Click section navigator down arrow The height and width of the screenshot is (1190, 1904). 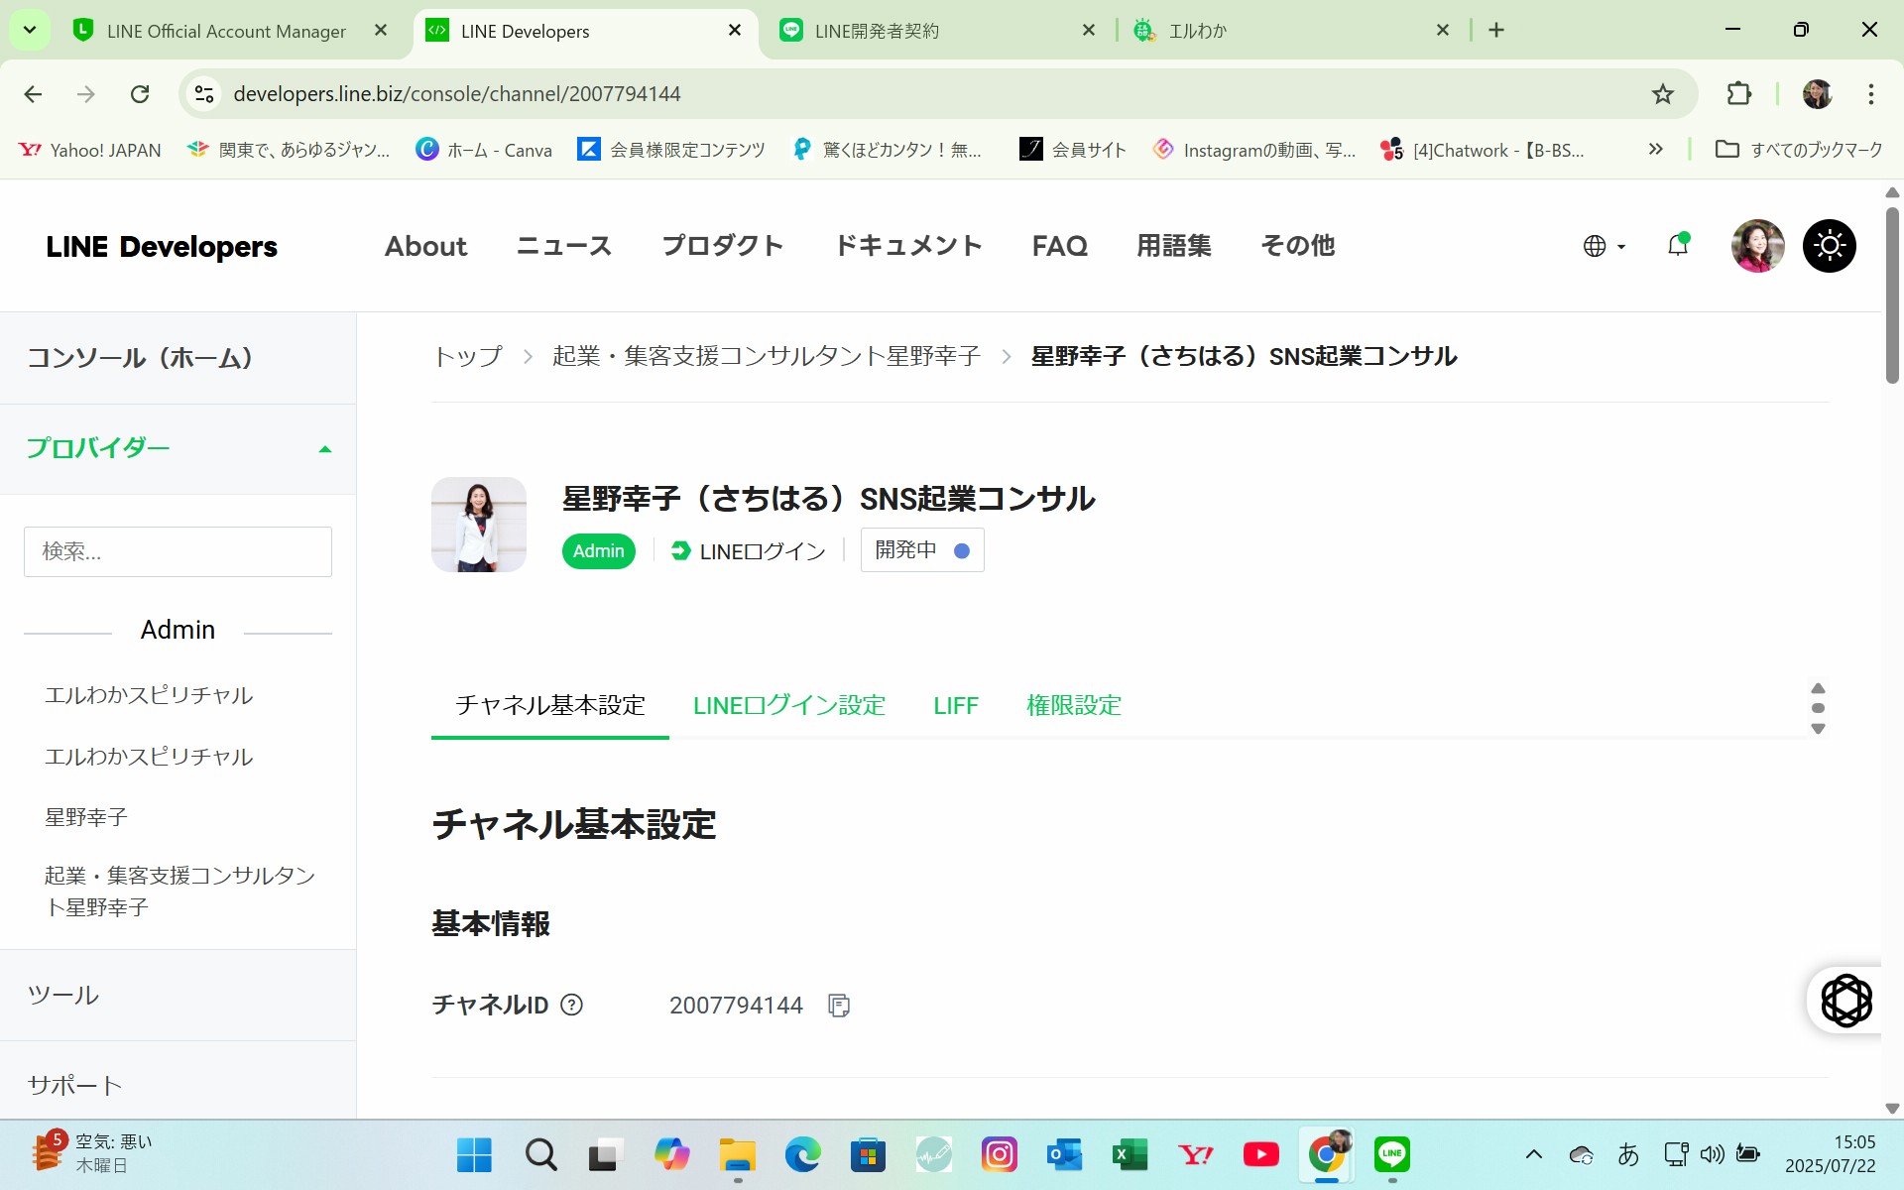(x=1818, y=729)
